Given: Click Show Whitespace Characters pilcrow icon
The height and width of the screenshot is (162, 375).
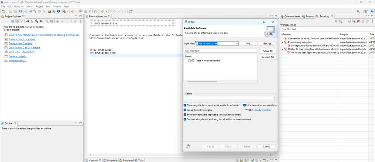Looking at the screenshot, I should coord(89,11).
